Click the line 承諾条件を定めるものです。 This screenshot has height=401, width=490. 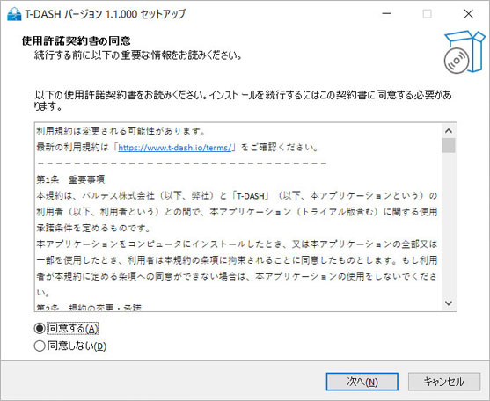93,228
